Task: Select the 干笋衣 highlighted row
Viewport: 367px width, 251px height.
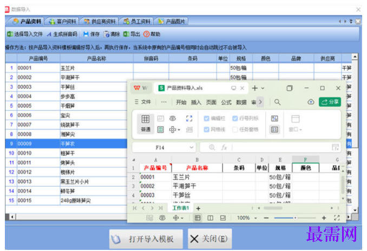Action: 66,144
